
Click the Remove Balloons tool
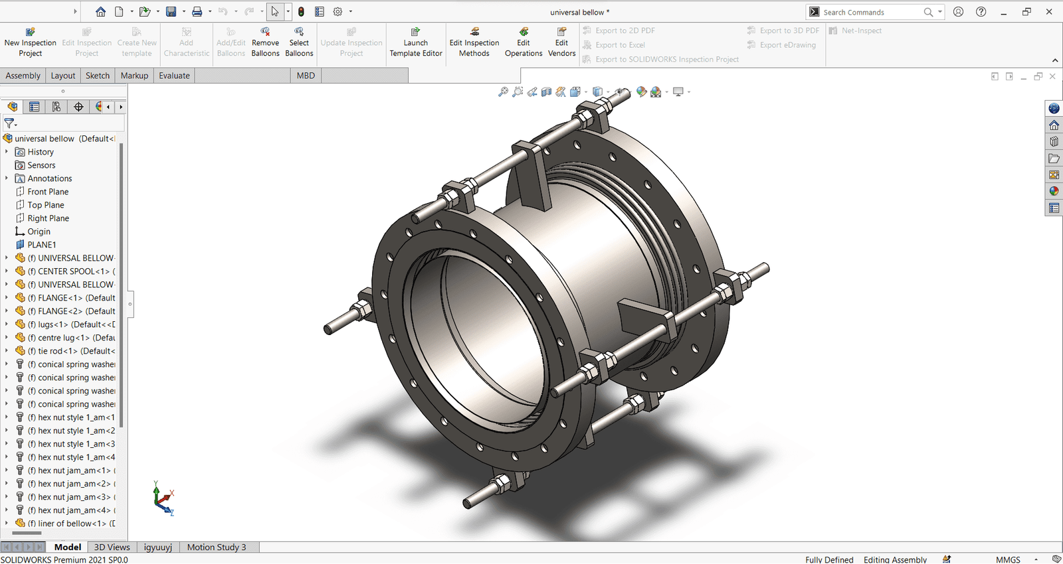265,42
